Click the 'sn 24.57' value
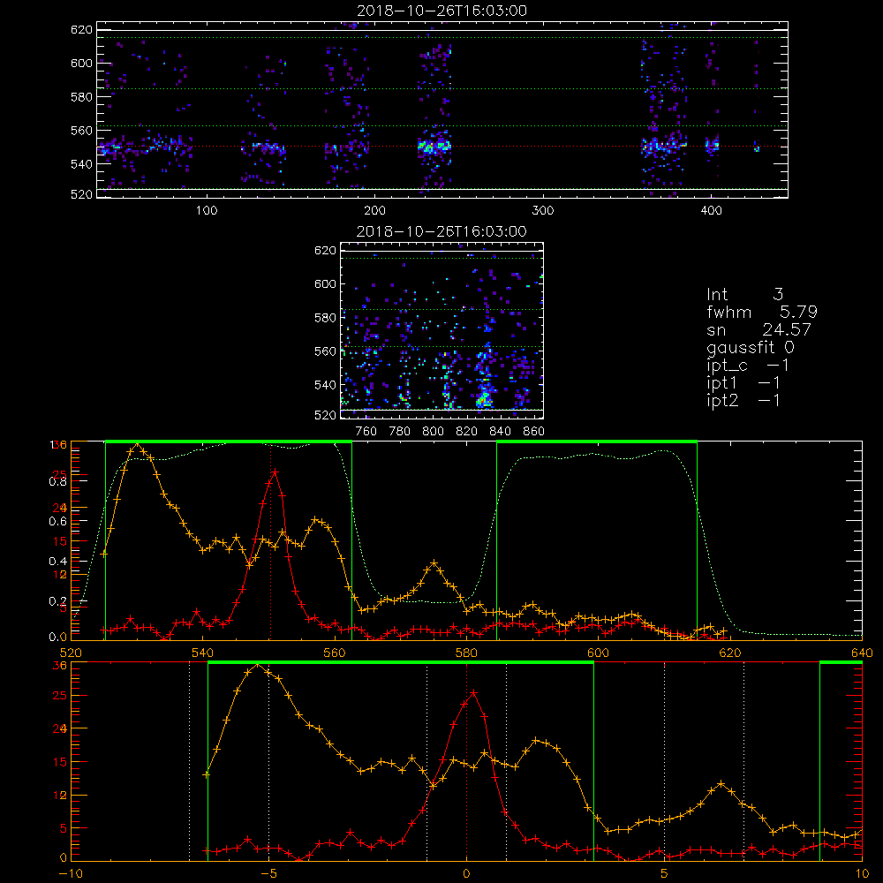The image size is (883, 883). tap(759, 329)
